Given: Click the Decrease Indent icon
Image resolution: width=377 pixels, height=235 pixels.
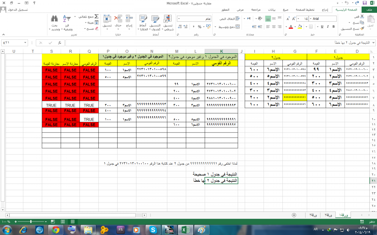Looking at the screenshot, I should (x=260, y=27).
